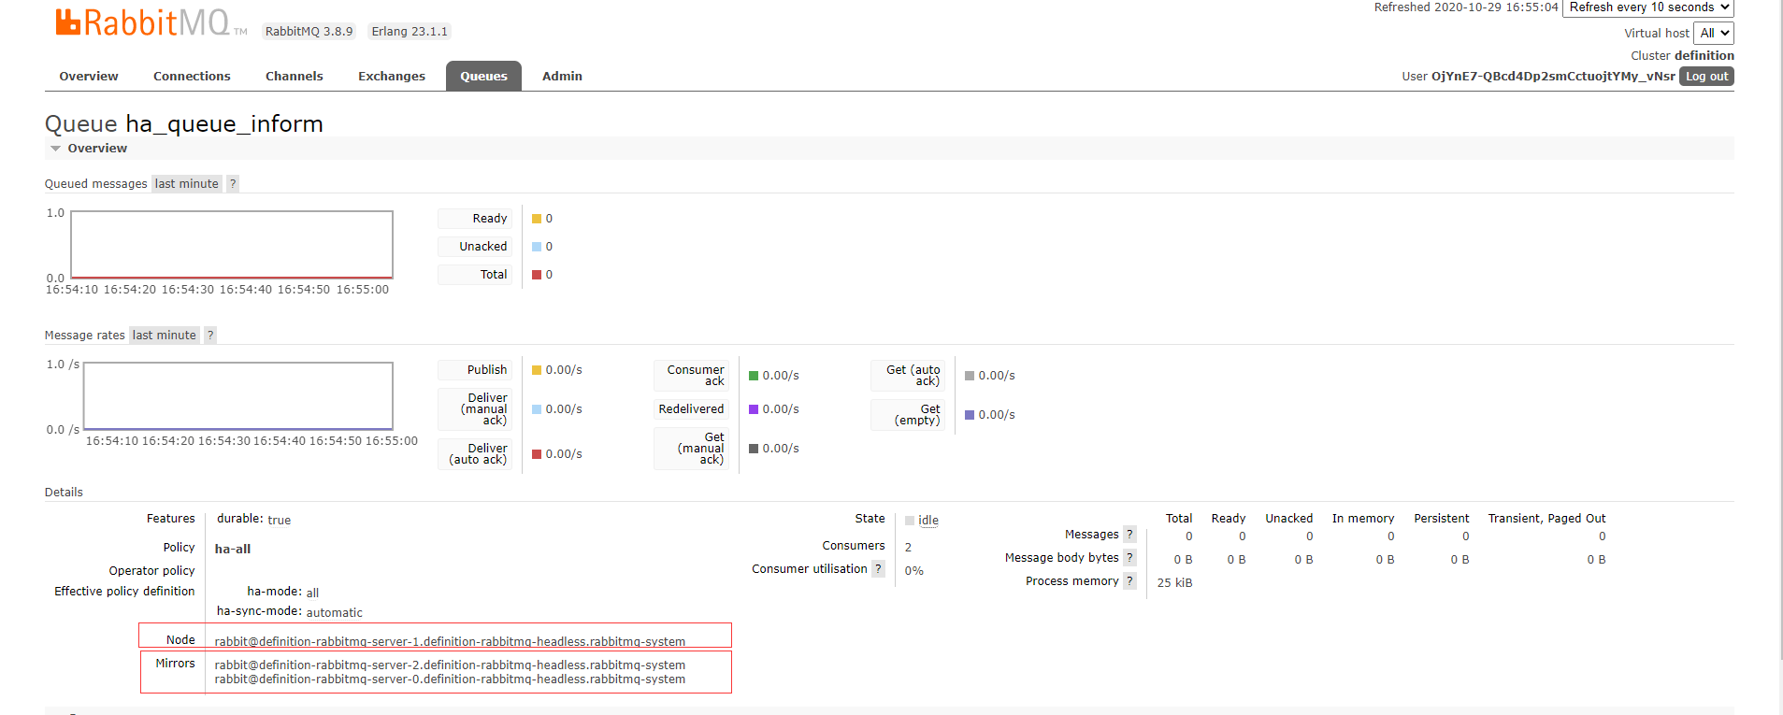Click the Refreshed timestamp text

1466,7
